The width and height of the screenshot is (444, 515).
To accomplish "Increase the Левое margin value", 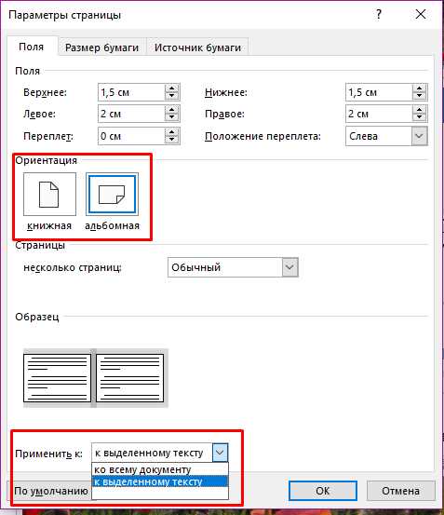I will pos(171,110).
